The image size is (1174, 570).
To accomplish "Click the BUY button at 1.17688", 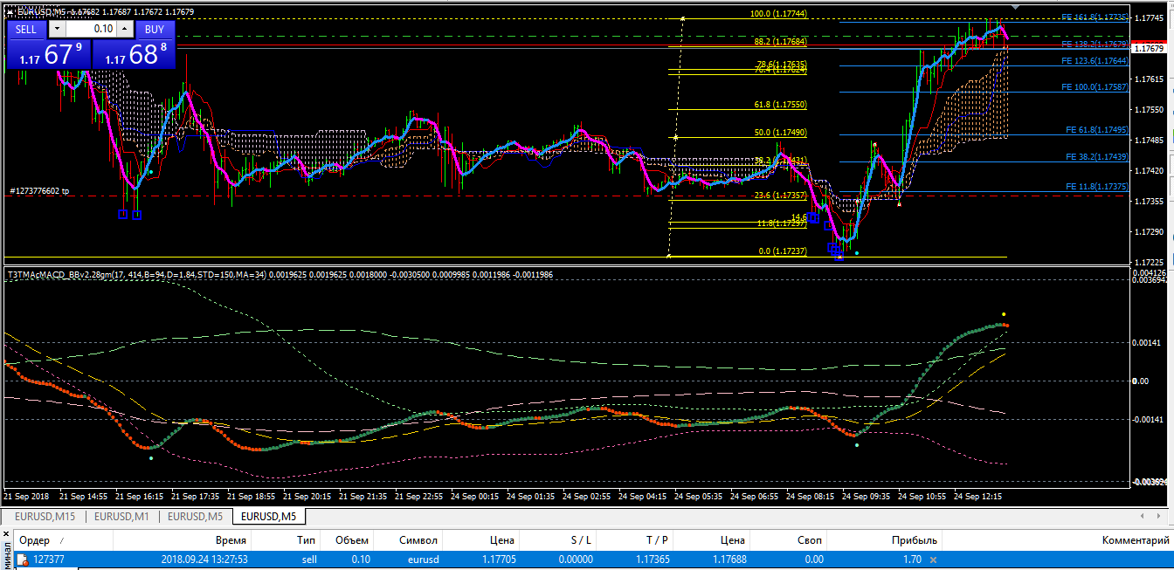I will [155, 29].
